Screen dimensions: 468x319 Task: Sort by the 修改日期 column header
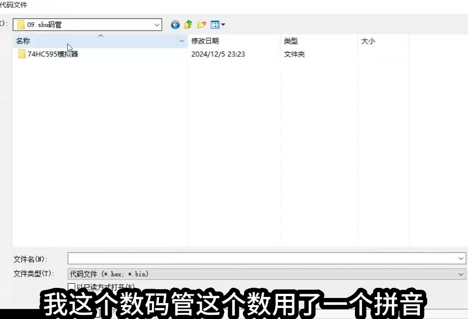tap(234, 41)
